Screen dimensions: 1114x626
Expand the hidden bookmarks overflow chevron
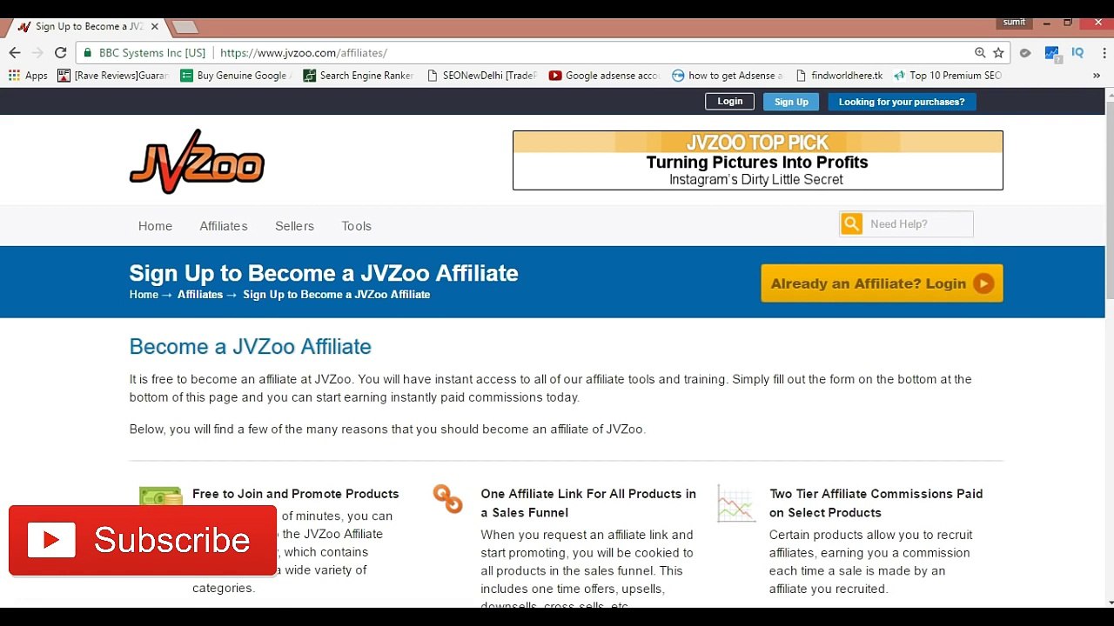1096,76
